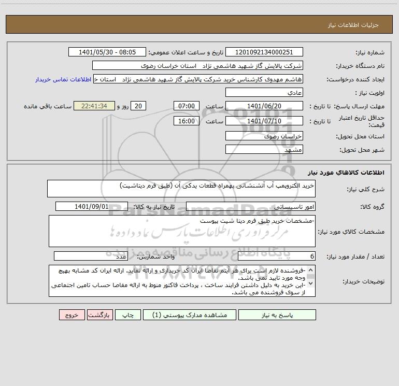This screenshot has height=386, width=399.
Task: Click response deadline time 07:00
Action: pos(186,106)
